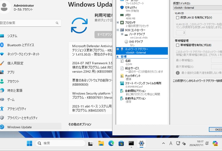Click the Microsoft Defender Antivirus update entry
The image size is (222, 151).
(x=91, y=50)
